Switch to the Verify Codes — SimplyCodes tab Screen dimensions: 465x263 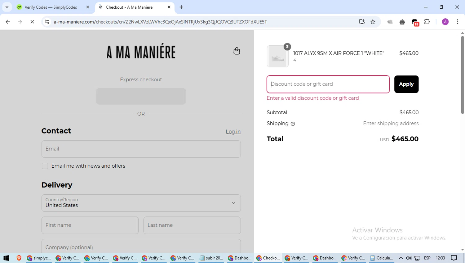(53, 7)
